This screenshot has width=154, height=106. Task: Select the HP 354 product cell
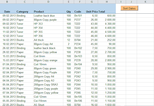coord(48,28)
